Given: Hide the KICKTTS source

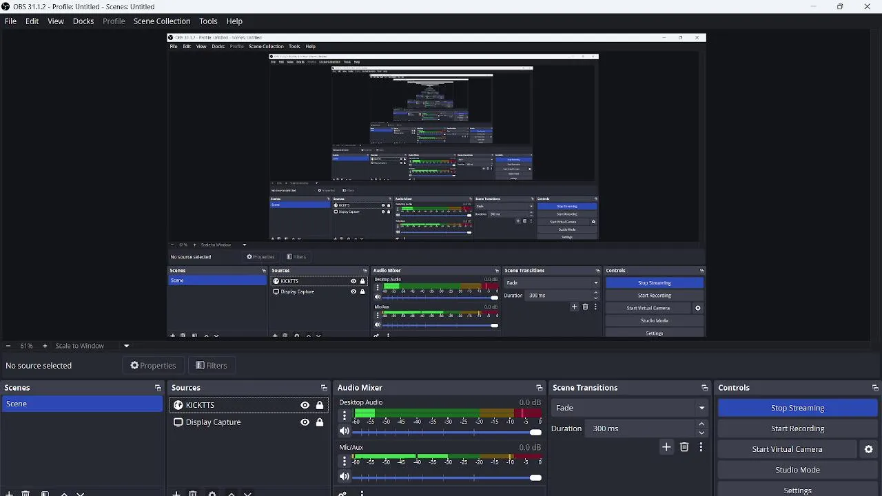Looking at the screenshot, I should (305, 405).
